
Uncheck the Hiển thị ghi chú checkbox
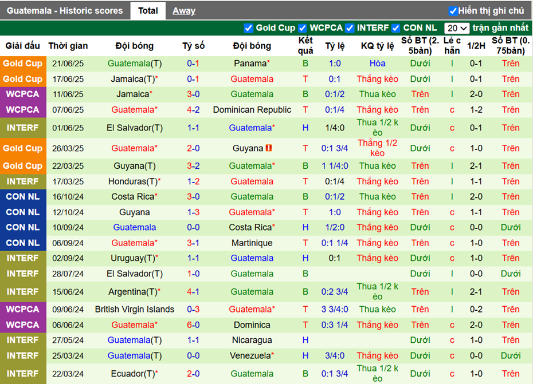tap(453, 11)
